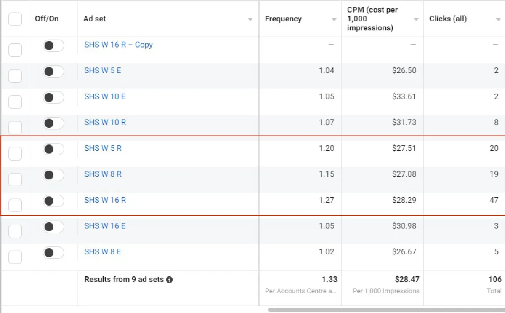Open the SHS W 8 R ad set link
505x313 pixels.
click(x=103, y=174)
